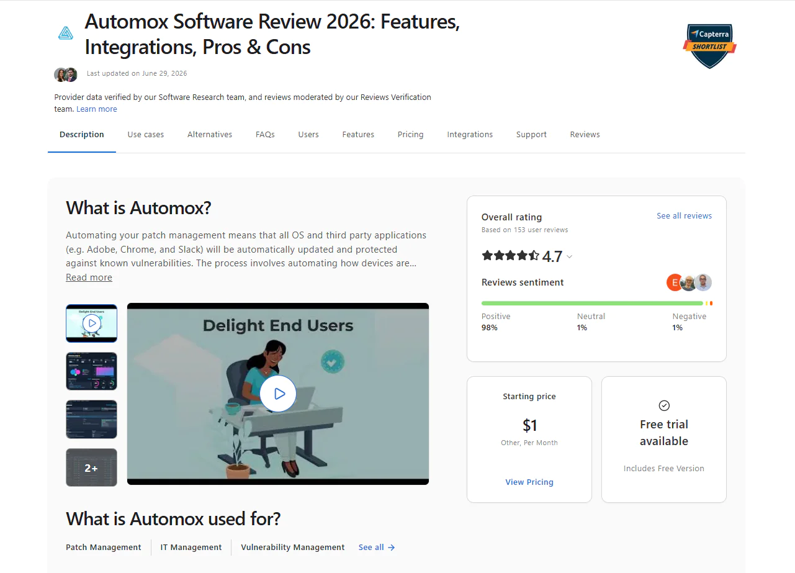This screenshot has width=795, height=573.
Task: Select the second dashboard screenshot thumbnail
Action: [x=91, y=371]
